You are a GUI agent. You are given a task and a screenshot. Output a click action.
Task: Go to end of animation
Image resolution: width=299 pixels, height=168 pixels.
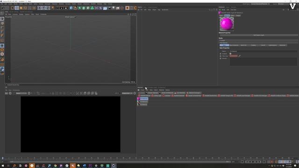(x=264, y=162)
